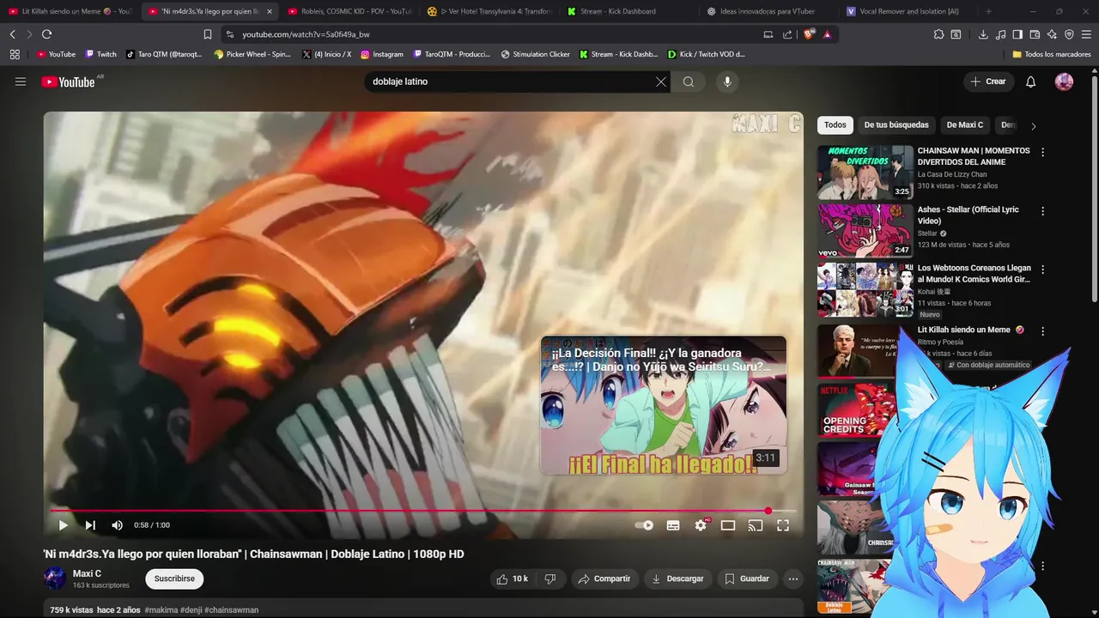
Task: Select the Todos filter chip
Action: coord(835,125)
